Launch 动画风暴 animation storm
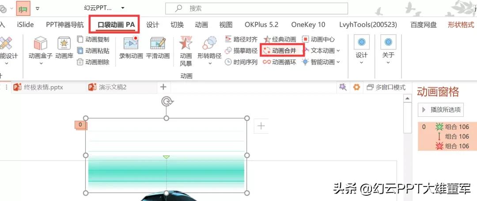 185,51
